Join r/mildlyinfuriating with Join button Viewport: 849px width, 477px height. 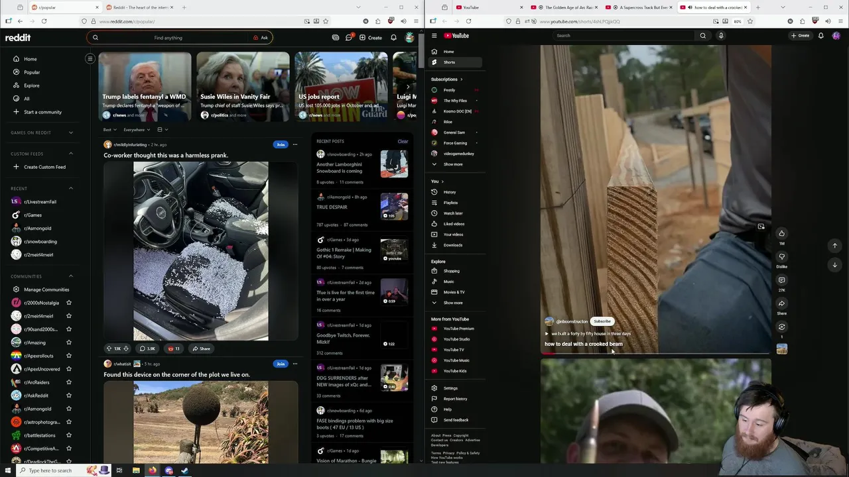281,144
